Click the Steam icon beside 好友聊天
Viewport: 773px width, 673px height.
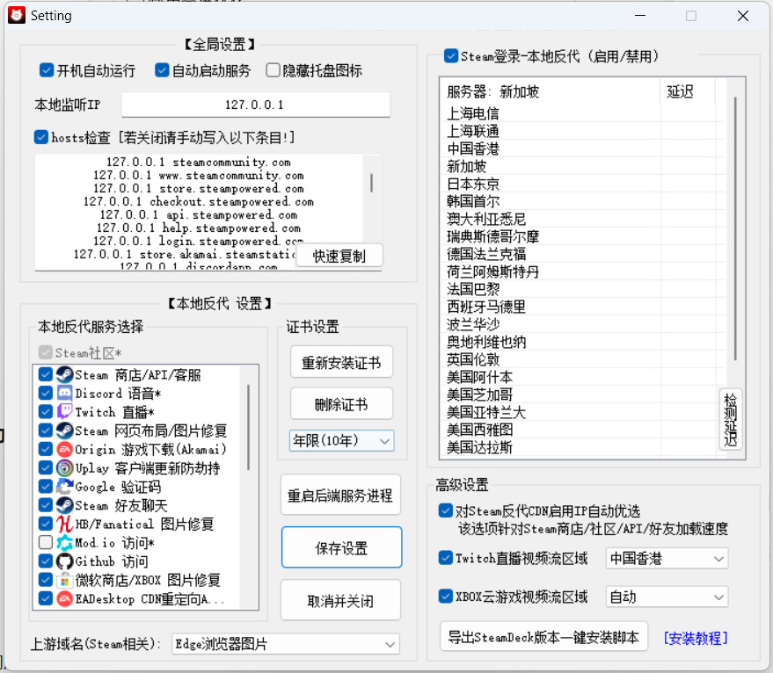[64, 505]
